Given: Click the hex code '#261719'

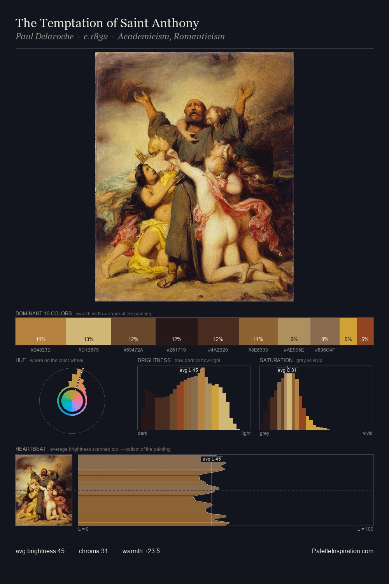Looking at the screenshot, I should 176,350.
